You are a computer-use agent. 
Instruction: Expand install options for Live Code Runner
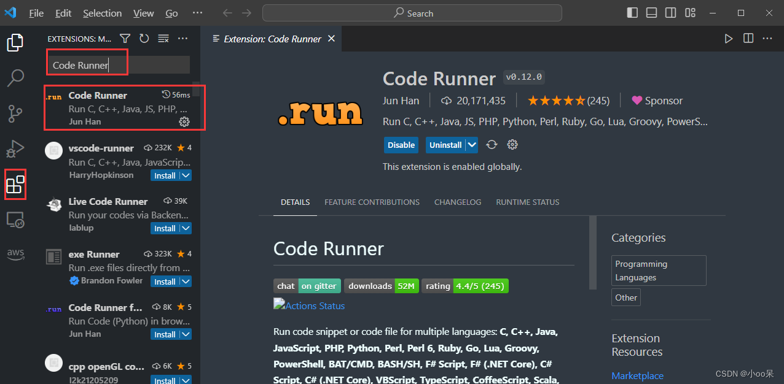pos(186,228)
